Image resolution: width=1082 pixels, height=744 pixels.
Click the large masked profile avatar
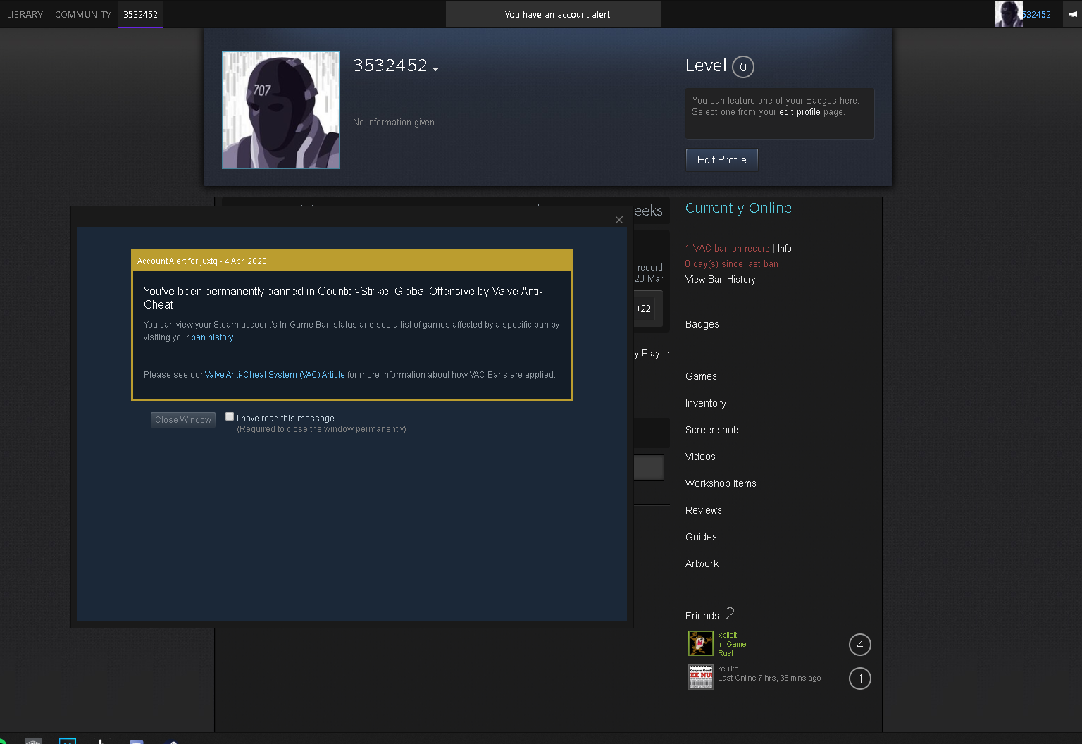[x=281, y=110]
